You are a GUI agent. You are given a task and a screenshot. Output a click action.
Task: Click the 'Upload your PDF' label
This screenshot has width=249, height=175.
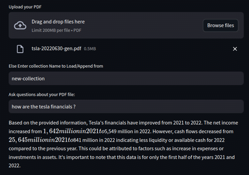(x=25, y=7)
